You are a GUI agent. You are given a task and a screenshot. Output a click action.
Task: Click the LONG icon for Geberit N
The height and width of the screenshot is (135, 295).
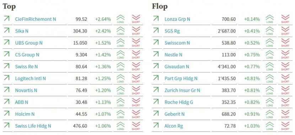click(270, 114)
